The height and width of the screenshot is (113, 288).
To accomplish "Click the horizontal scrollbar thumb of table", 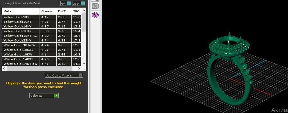I will point(40,68).
